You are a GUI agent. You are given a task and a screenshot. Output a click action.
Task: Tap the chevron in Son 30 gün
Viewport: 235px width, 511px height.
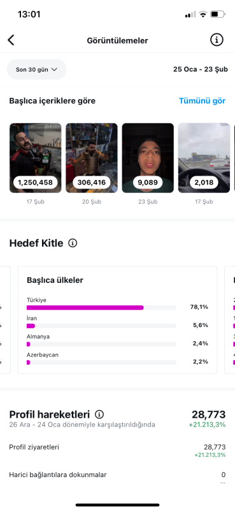pyautogui.click(x=54, y=70)
